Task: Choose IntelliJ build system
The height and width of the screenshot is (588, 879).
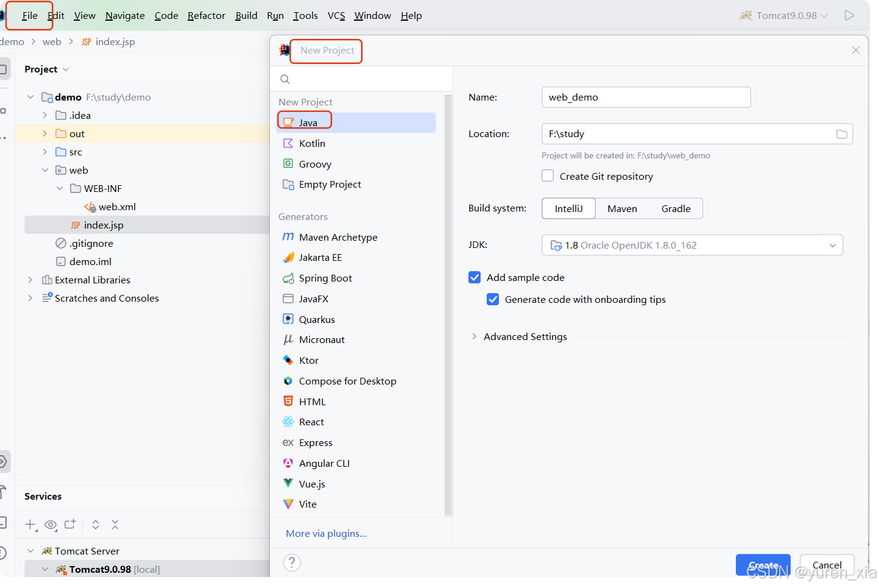Action: [x=568, y=208]
